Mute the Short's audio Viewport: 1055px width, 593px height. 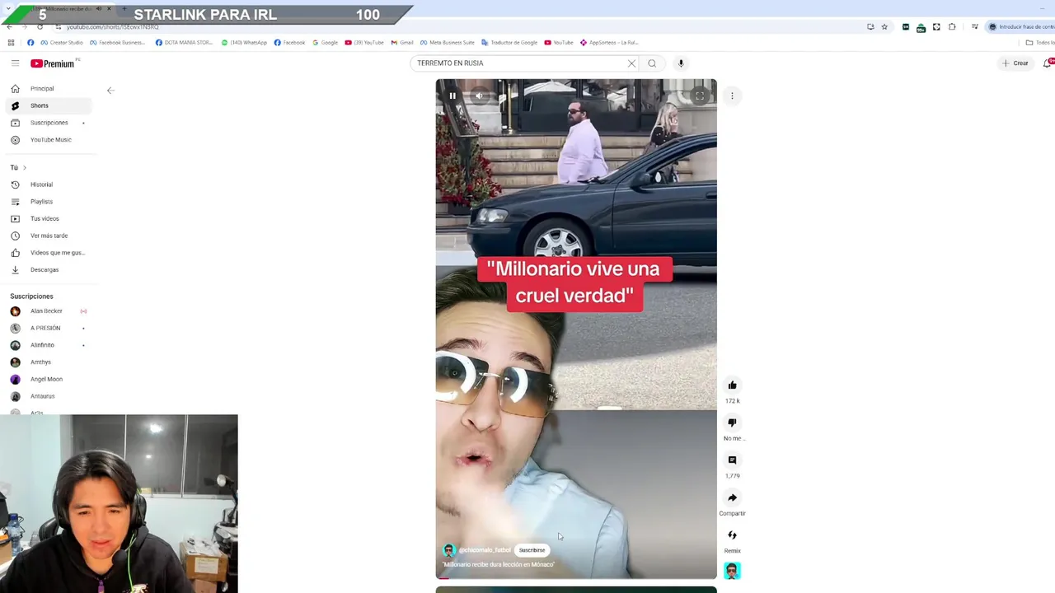(x=479, y=96)
